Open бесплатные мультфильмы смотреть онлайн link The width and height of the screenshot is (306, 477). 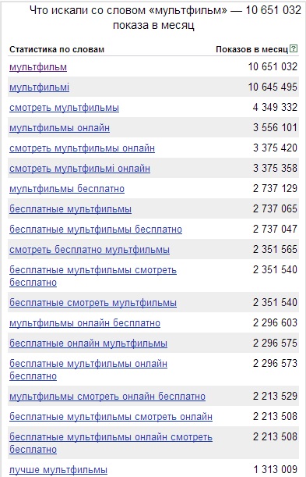tap(111, 416)
